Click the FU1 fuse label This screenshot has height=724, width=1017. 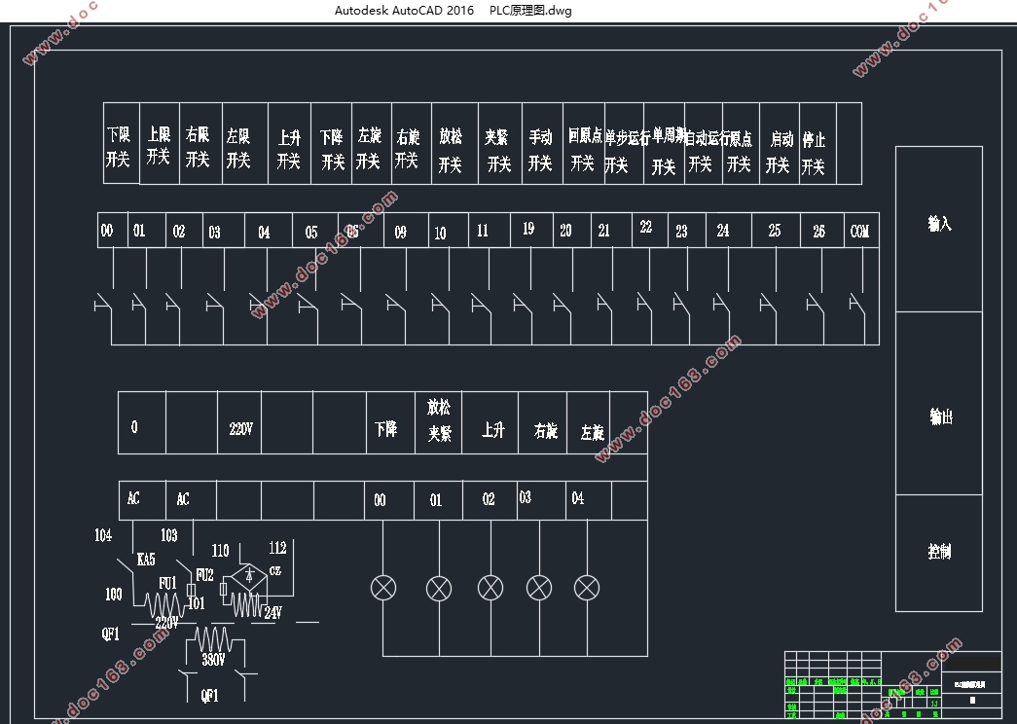click(167, 583)
